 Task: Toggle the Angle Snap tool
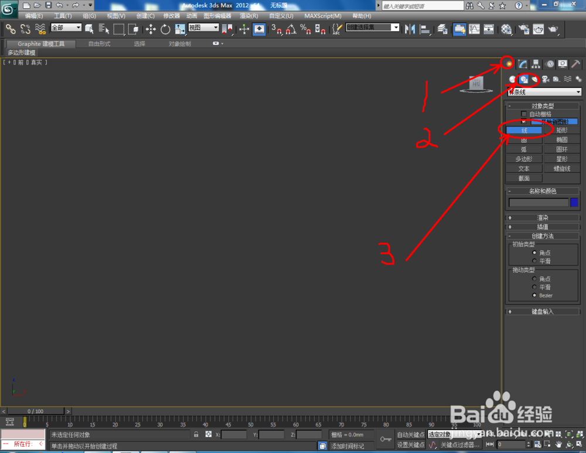pyautogui.click(x=291, y=29)
